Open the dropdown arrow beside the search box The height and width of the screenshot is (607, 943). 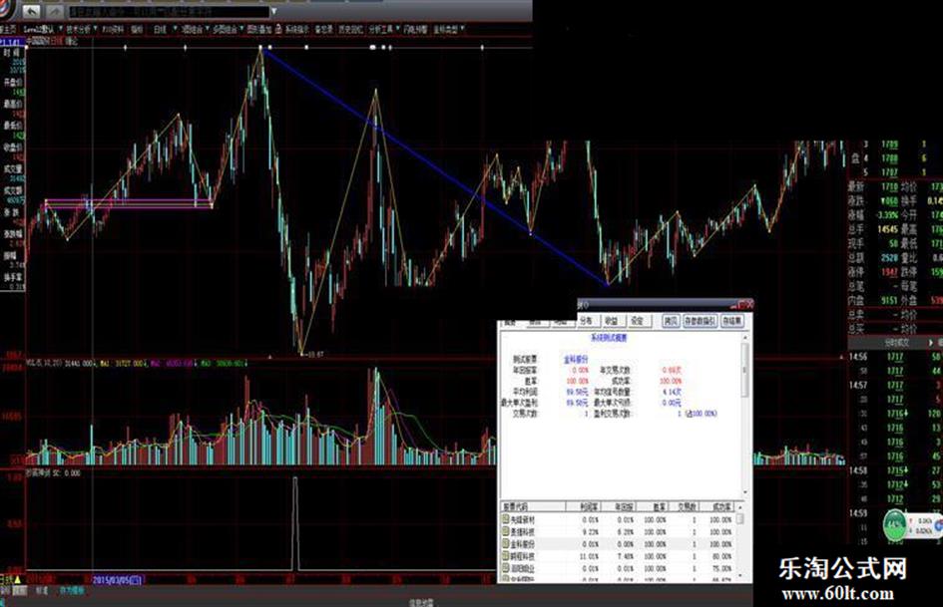pyautogui.click(x=274, y=11)
